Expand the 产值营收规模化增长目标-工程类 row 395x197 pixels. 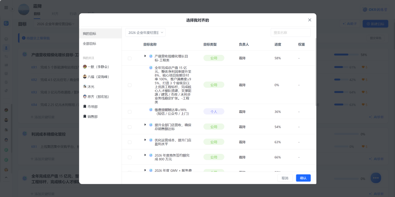pyautogui.click(x=145, y=56)
